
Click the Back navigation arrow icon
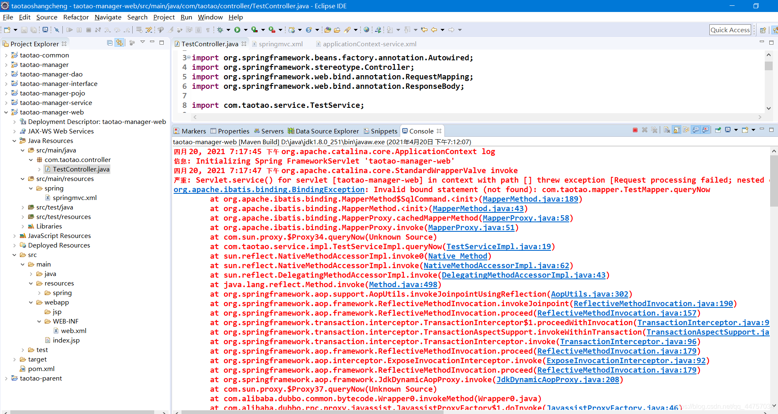tap(434, 30)
